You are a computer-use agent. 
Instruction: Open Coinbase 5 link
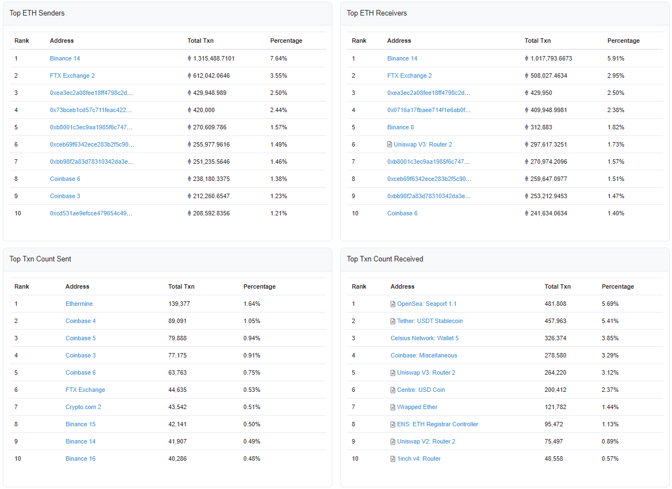pos(80,338)
